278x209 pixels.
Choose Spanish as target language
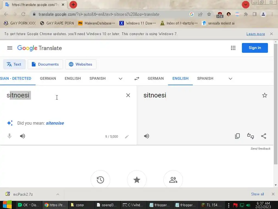(x=205, y=78)
